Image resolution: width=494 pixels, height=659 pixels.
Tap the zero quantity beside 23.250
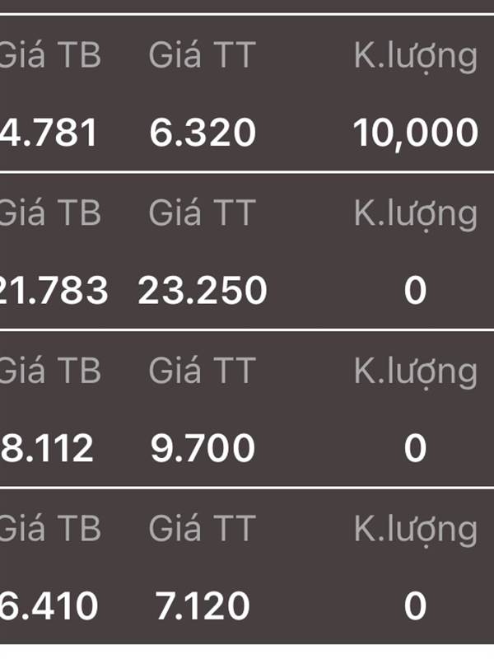[x=416, y=291]
